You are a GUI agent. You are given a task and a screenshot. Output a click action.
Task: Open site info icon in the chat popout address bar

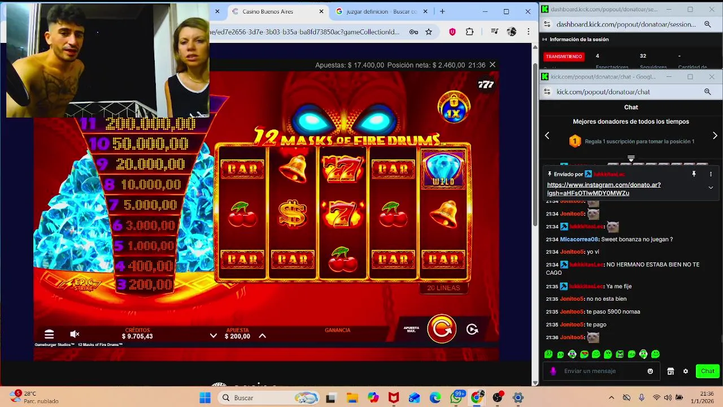point(547,92)
